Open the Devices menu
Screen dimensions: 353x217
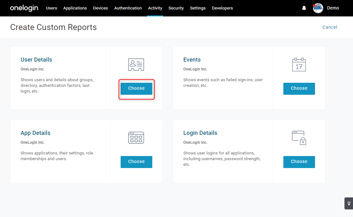point(100,8)
